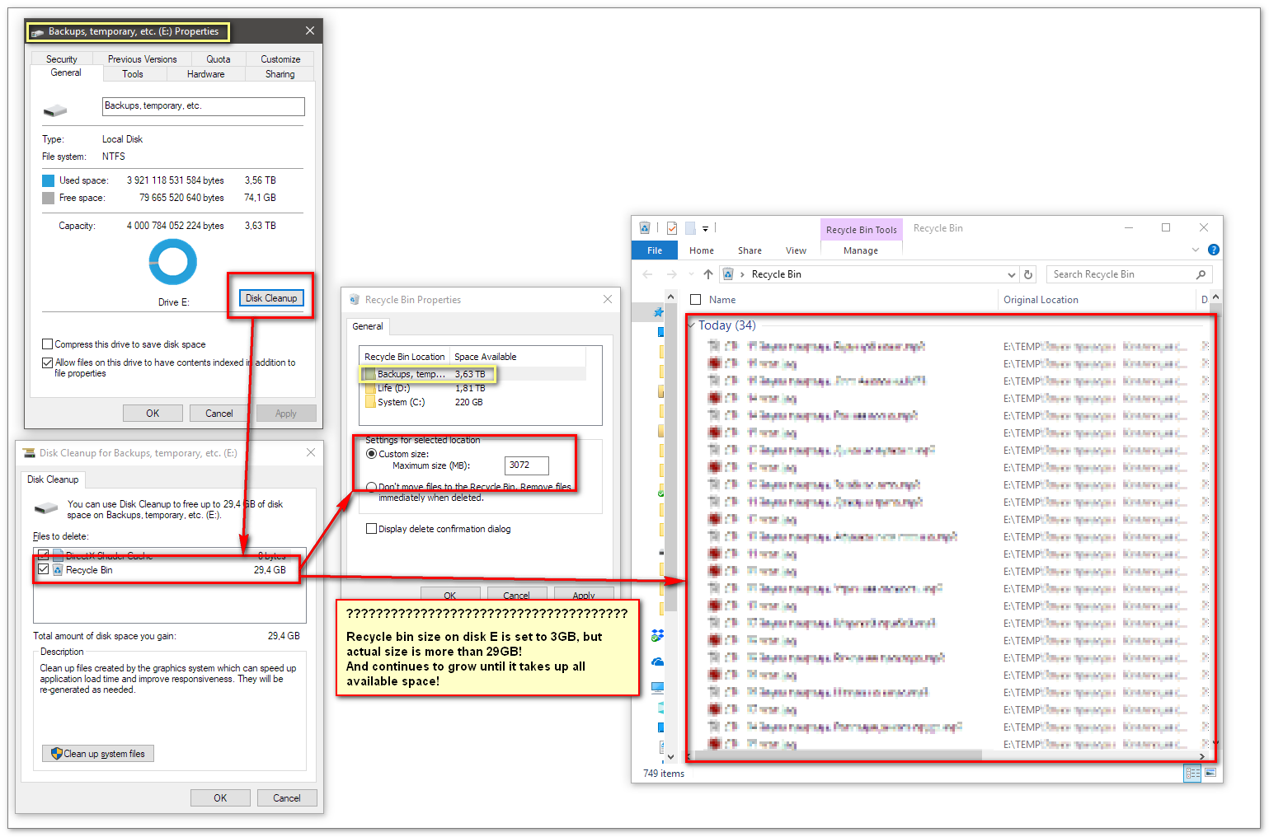Click the Properties checkmark icon in quick access toolbar

point(672,228)
